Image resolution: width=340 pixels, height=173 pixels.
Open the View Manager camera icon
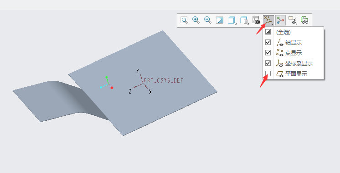click(x=256, y=20)
